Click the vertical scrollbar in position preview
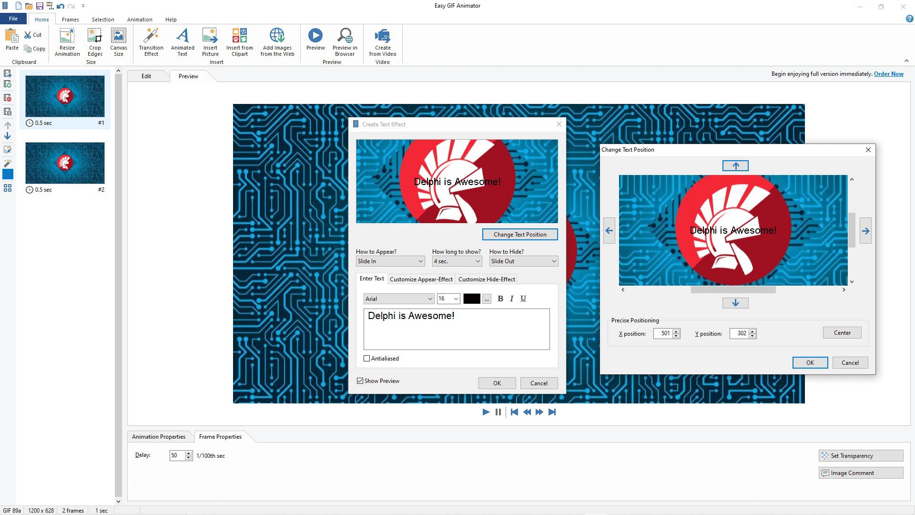 pyautogui.click(x=852, y=230)
